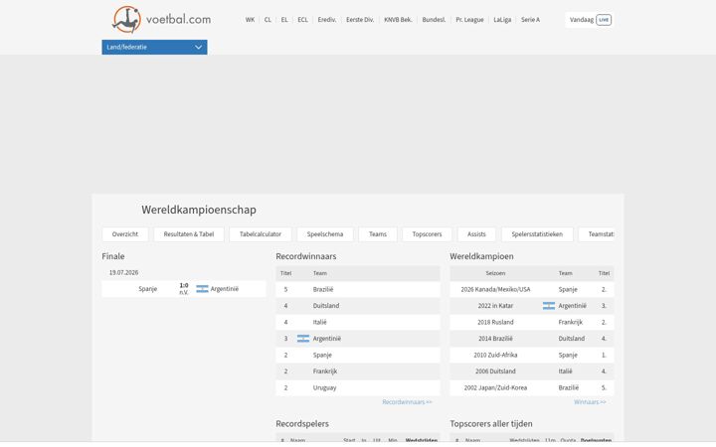Viewport: 716px width, 447px height.
Task: Click Spanje in the Finale match
Action: [x=148, y=289]
